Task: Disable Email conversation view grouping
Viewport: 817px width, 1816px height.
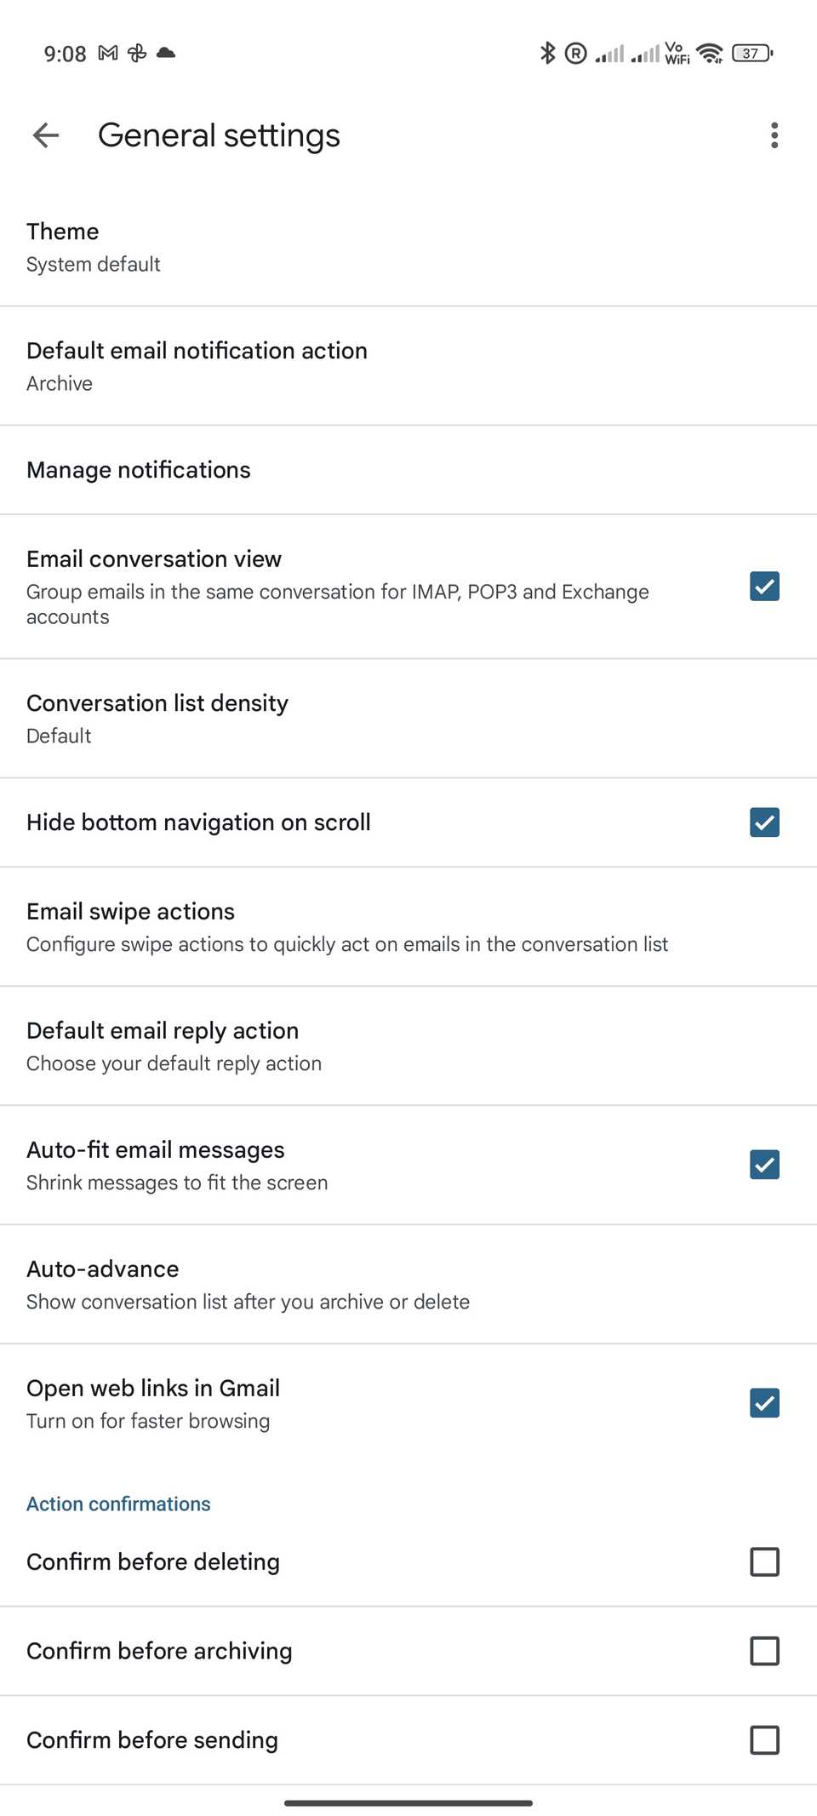Action: tap(763, 587)
